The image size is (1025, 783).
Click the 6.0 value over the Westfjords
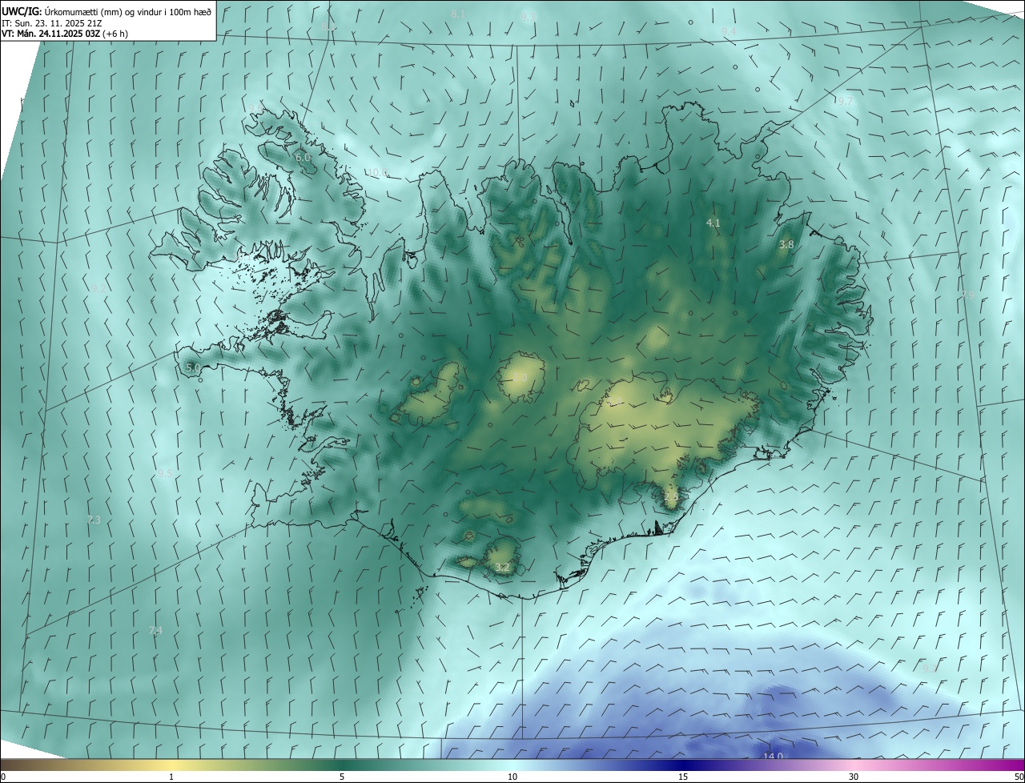point(303,158)
